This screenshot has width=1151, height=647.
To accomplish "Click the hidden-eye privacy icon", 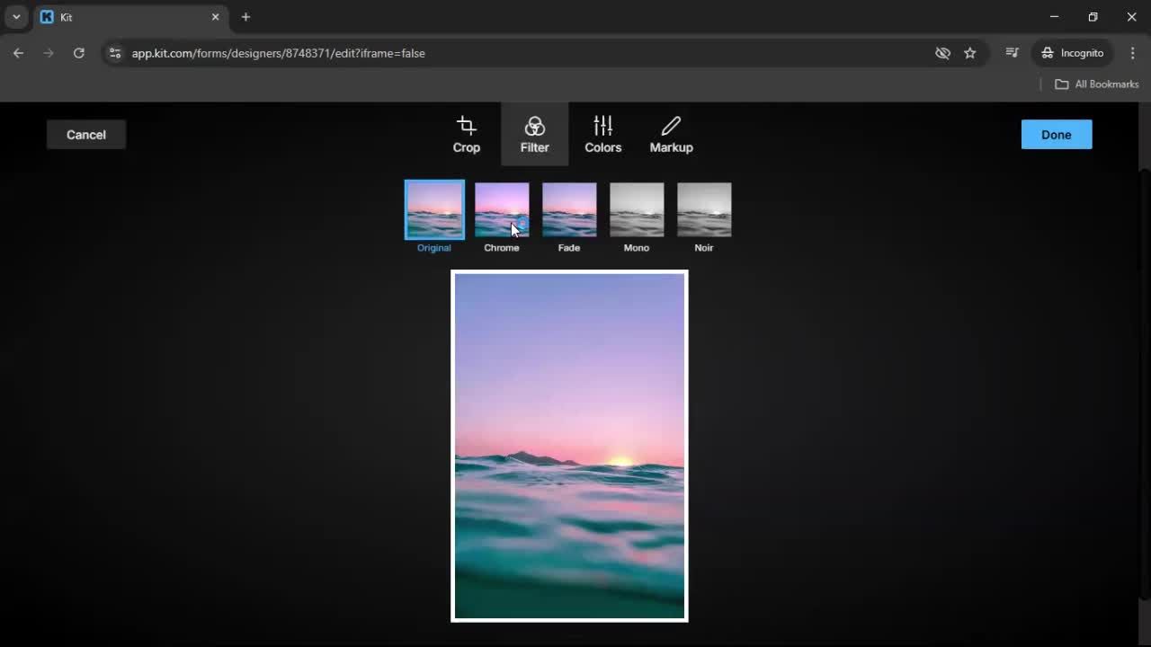I will click(x=942, y=53).
